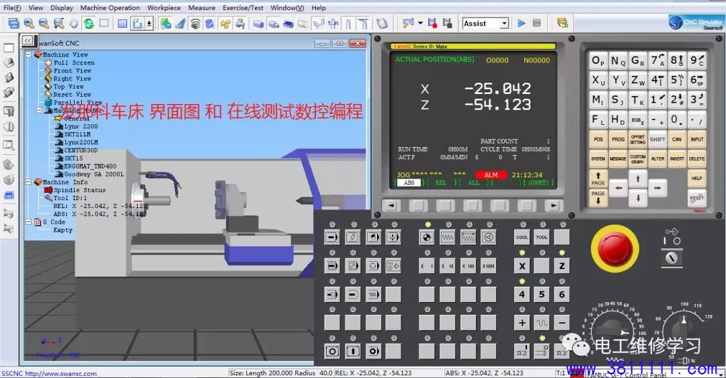Click the blue play run button

[x=522, y=23]
